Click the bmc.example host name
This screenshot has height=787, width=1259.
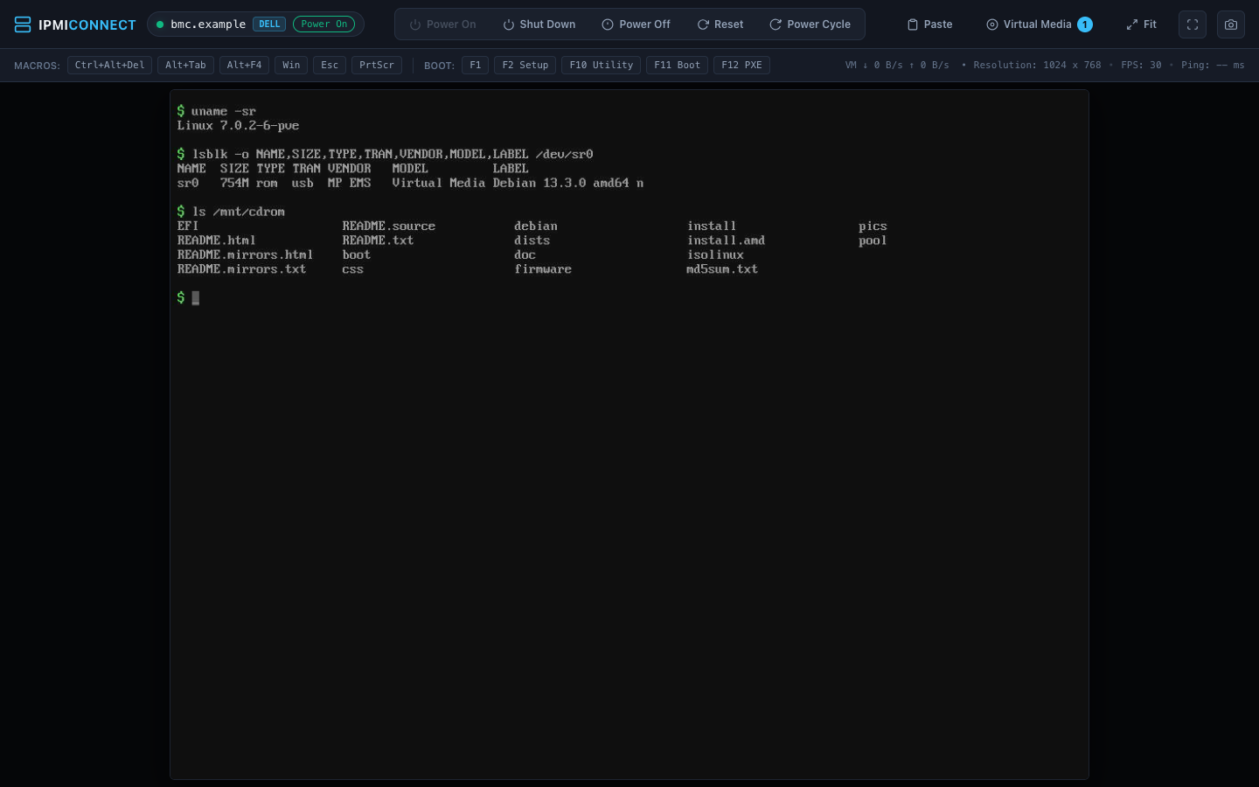click(x=208, y=24)
